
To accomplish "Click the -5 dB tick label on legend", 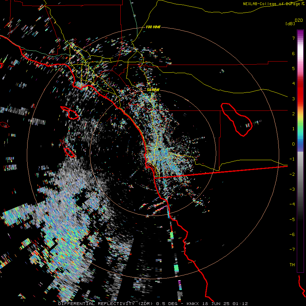I will point(292,220).
